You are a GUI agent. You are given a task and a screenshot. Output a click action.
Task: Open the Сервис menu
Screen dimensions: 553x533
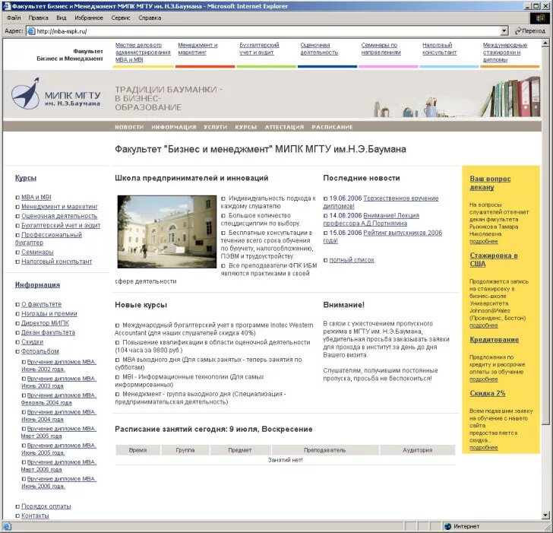point(121,17)
